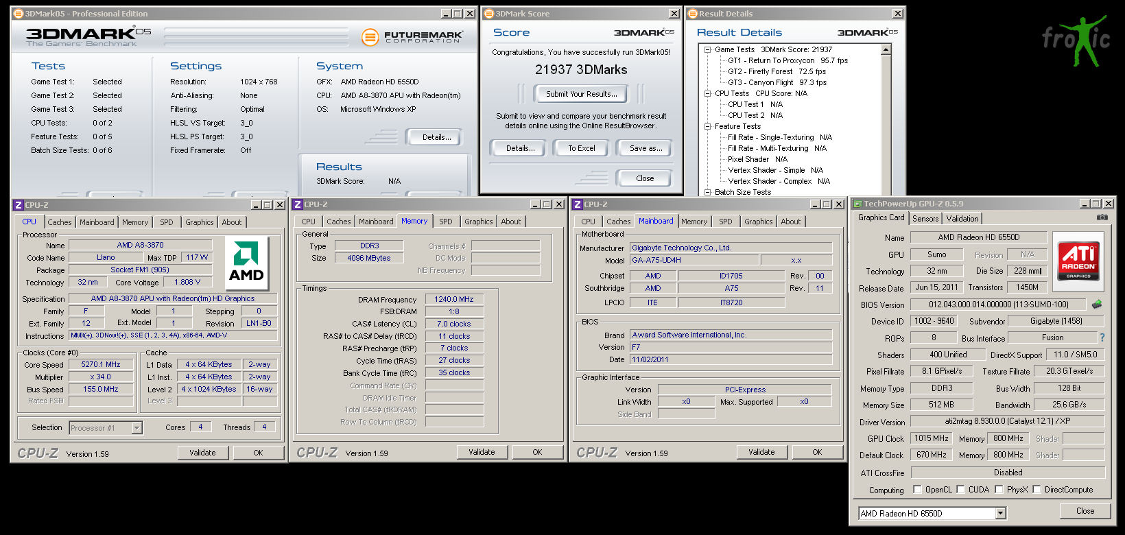Viewport: 1125px width, 535px height.
Task: Click the GT1 - Return To Proxycon row
Action: point(788,60)
